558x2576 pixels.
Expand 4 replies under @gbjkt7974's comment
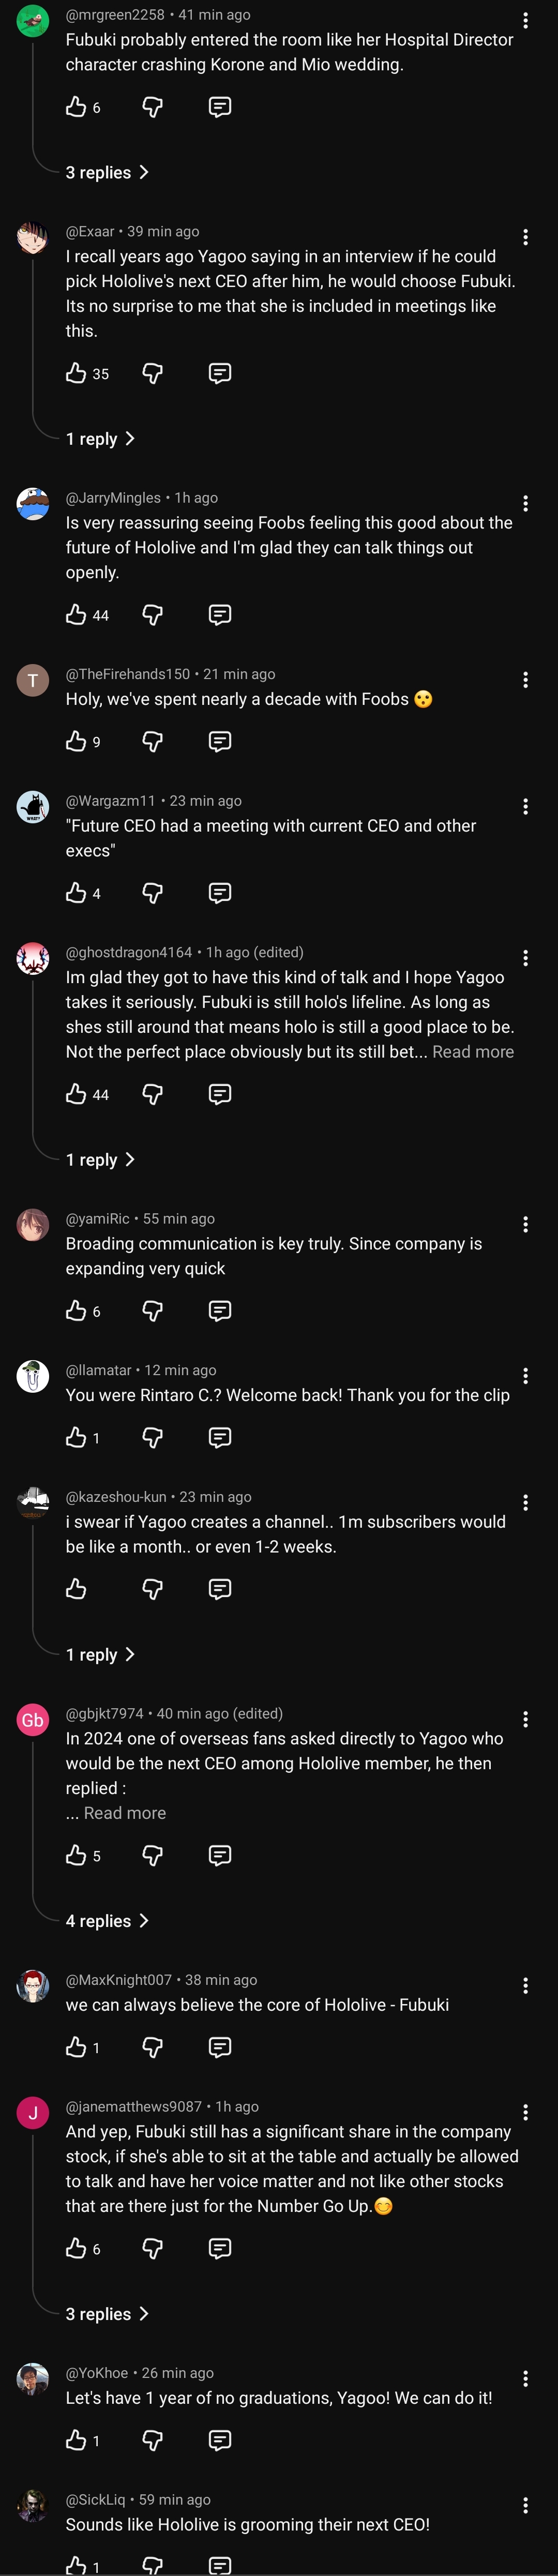coord(107,1920)
